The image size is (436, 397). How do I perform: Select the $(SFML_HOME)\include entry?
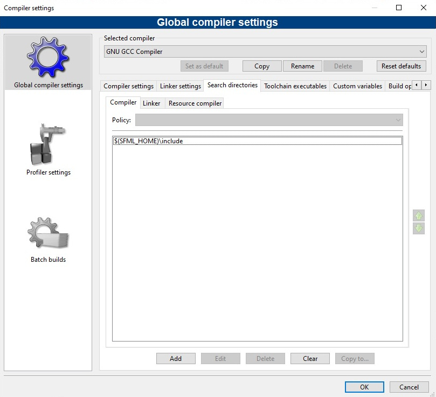149,141
